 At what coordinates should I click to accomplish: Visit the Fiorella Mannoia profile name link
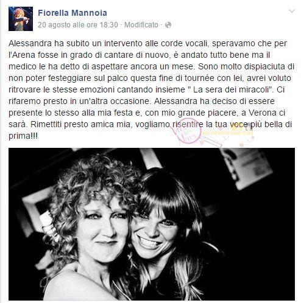coord(73,13)
